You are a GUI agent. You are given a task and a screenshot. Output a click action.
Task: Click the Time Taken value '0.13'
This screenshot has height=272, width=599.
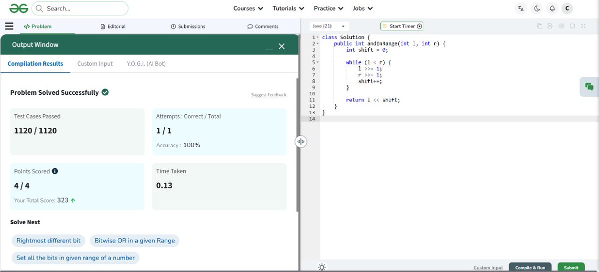[164, 185]
